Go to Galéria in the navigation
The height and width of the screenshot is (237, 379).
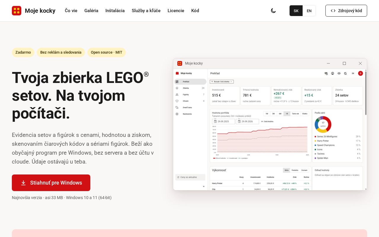point(91,11)
